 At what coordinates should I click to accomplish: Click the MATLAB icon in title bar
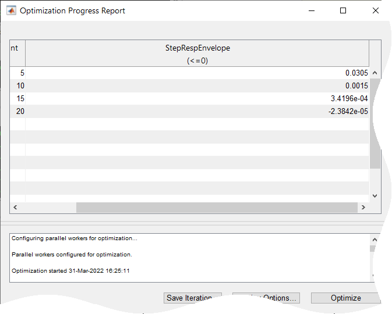pos(11,10)
